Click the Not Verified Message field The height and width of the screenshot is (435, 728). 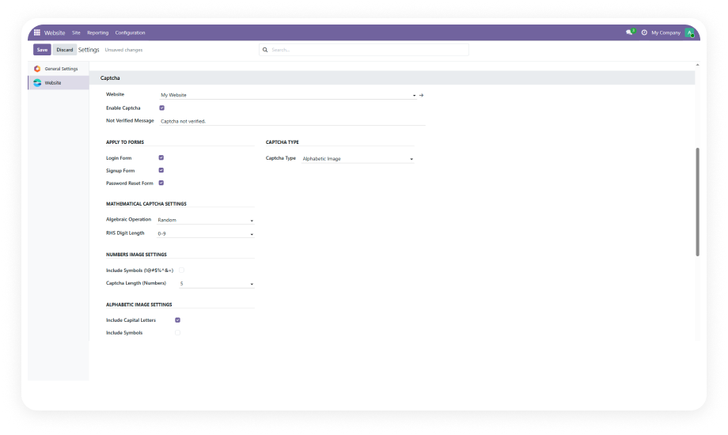pos(292,121)
